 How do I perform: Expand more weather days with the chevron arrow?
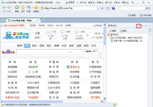[x=87, y=35]
